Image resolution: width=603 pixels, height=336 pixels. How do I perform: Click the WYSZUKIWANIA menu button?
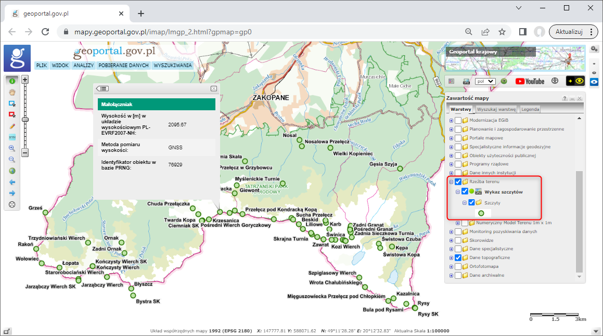point(173,66)
